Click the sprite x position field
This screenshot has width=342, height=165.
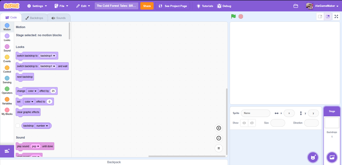point(289,113)
